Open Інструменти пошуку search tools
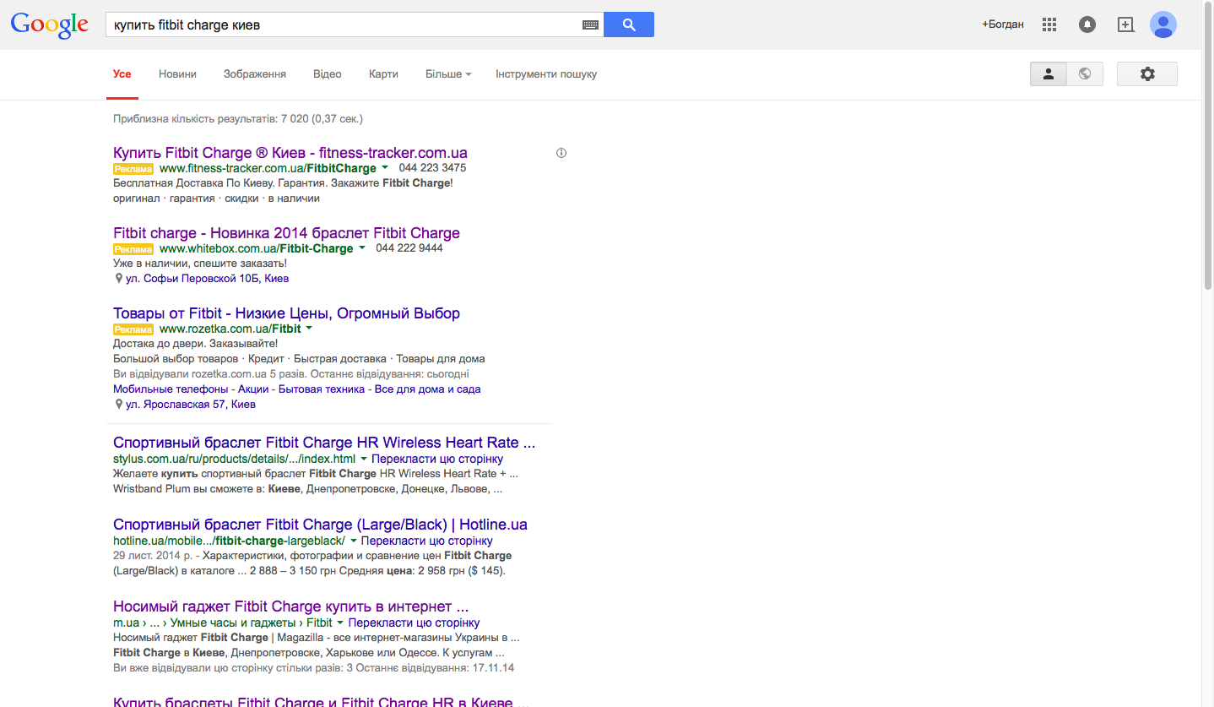The image size is (1214, 707). [546, 74]
